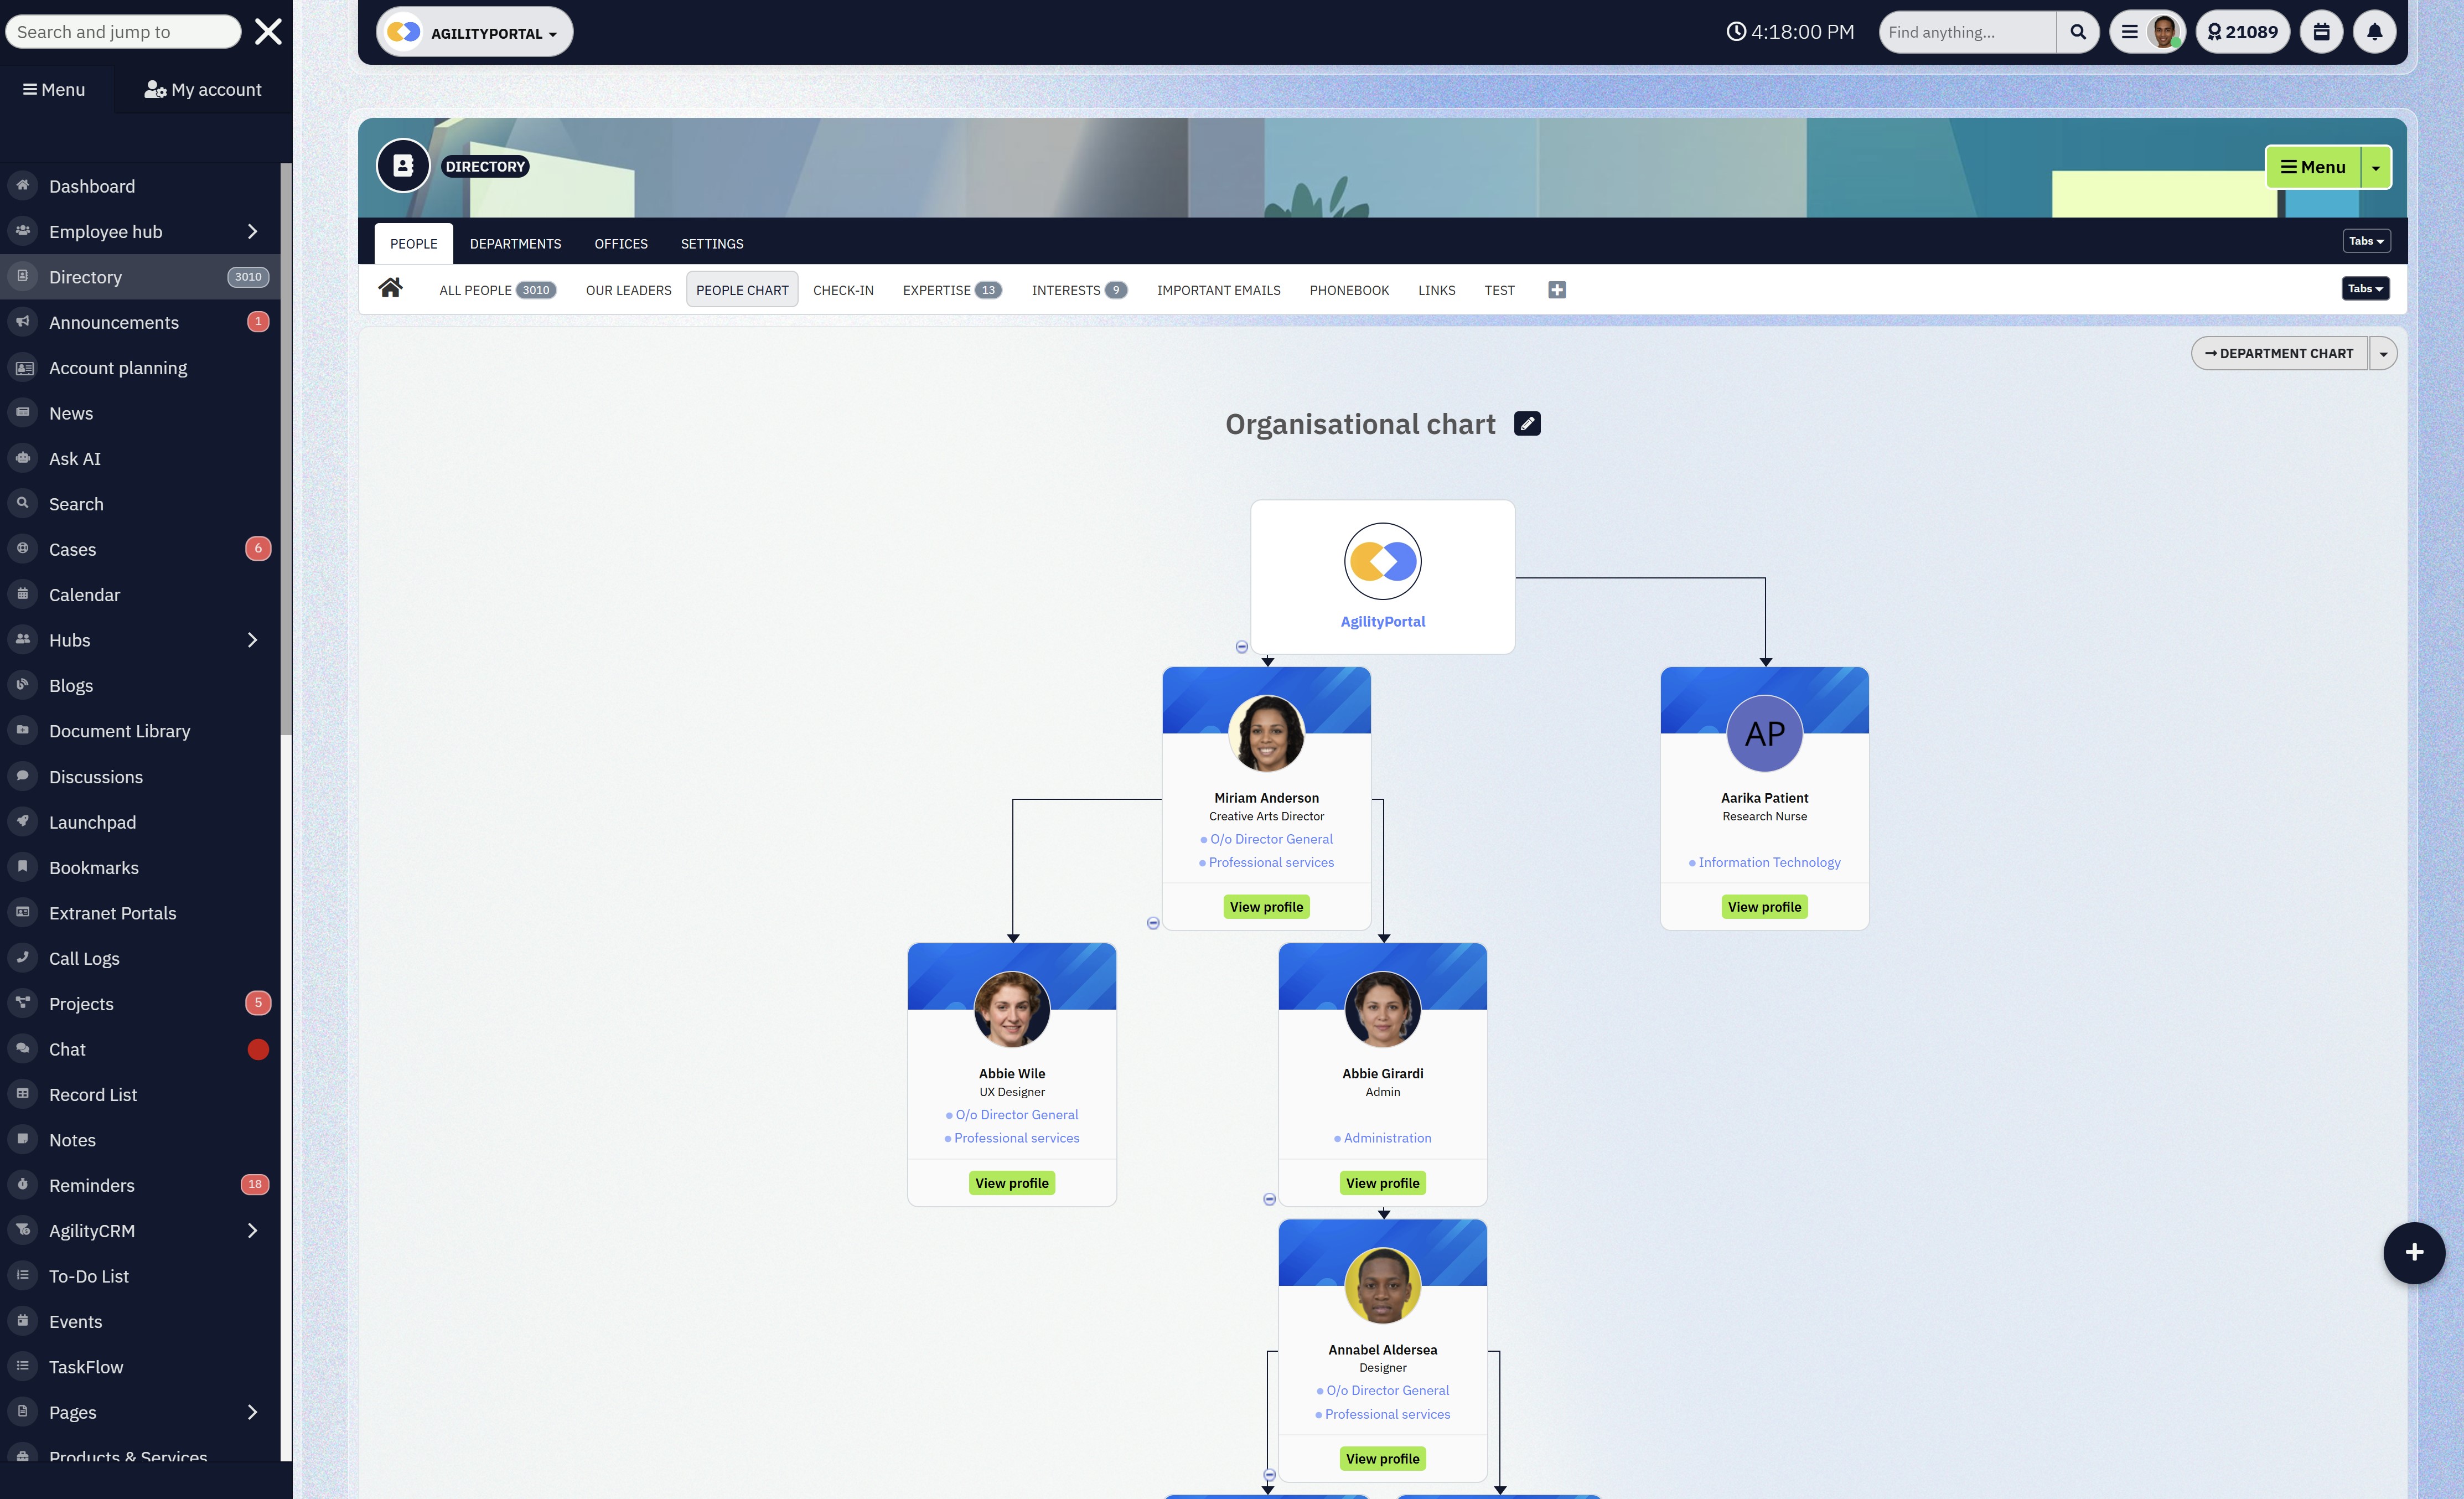The width and height of the screenshot is (2464, 1499).
Task: Click the pencil edit icon beside Organisational chart
Action: click(x=1527, y=424)
